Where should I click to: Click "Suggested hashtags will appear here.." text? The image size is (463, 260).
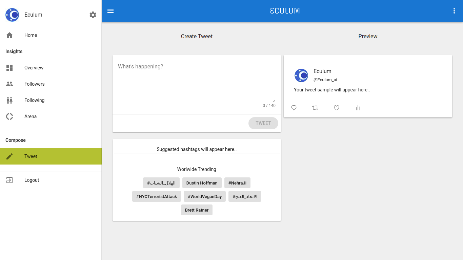[x=197, y=149]
